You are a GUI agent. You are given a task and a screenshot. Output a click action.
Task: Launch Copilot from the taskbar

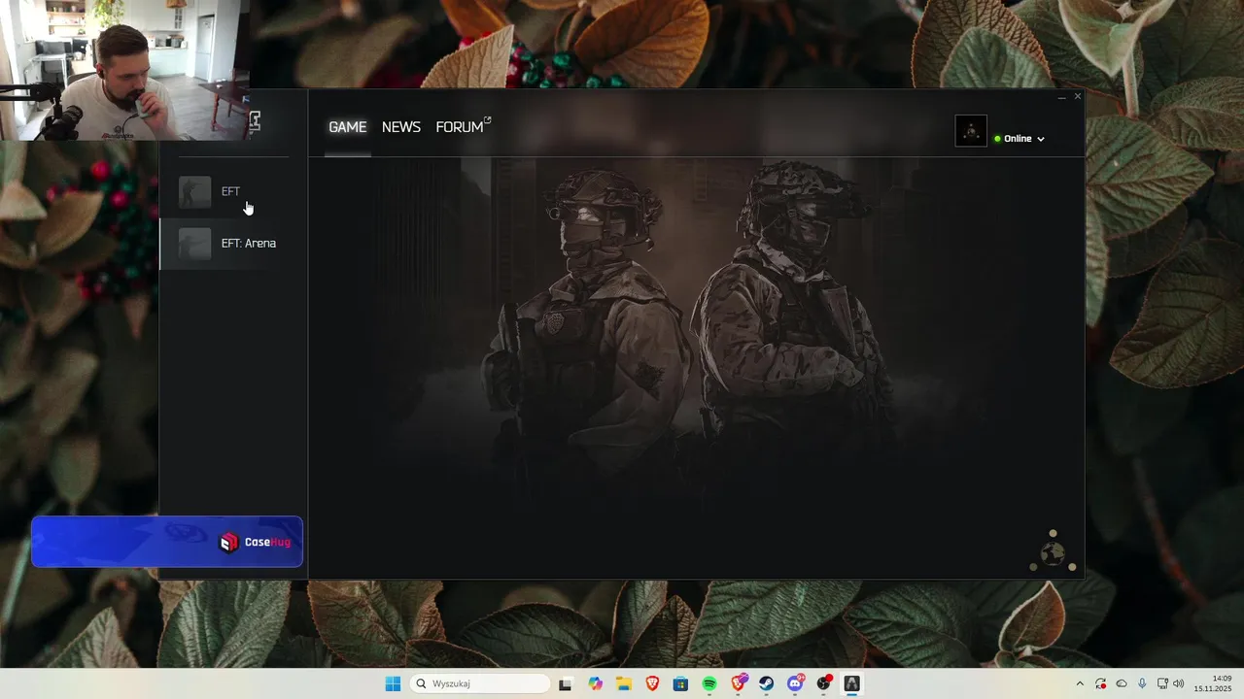(595, 683)
